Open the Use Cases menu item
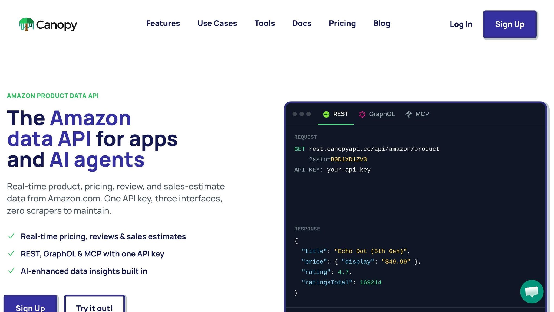Screen dimensions: 554x312 point(217,24)
